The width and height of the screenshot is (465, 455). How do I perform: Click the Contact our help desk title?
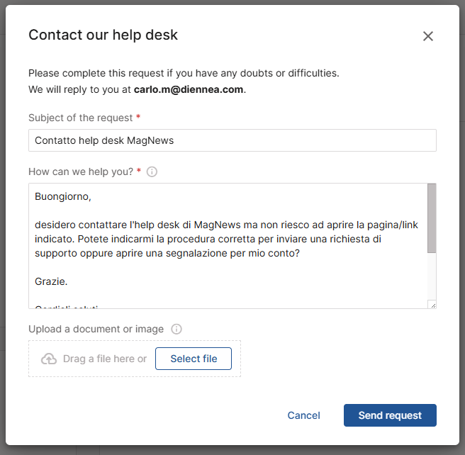click(103, 35)
